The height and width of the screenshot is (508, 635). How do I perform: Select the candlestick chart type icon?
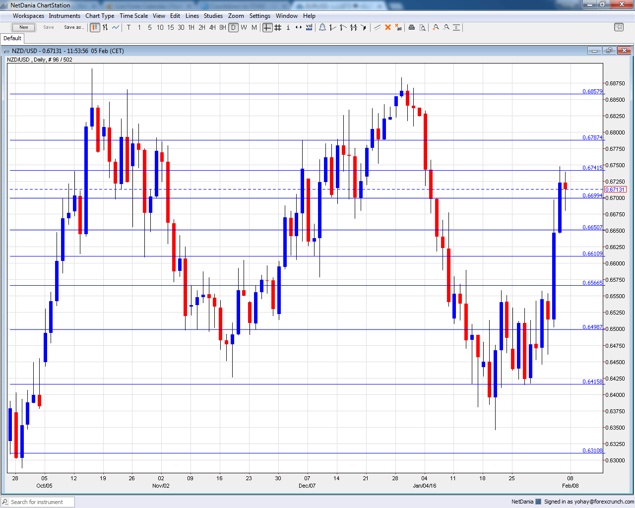pos(95,28)
